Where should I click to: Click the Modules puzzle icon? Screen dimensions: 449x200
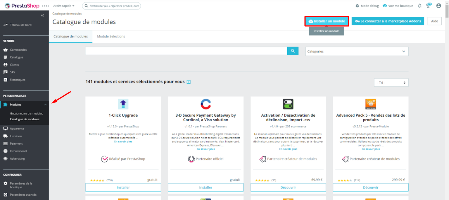[5, 105]
